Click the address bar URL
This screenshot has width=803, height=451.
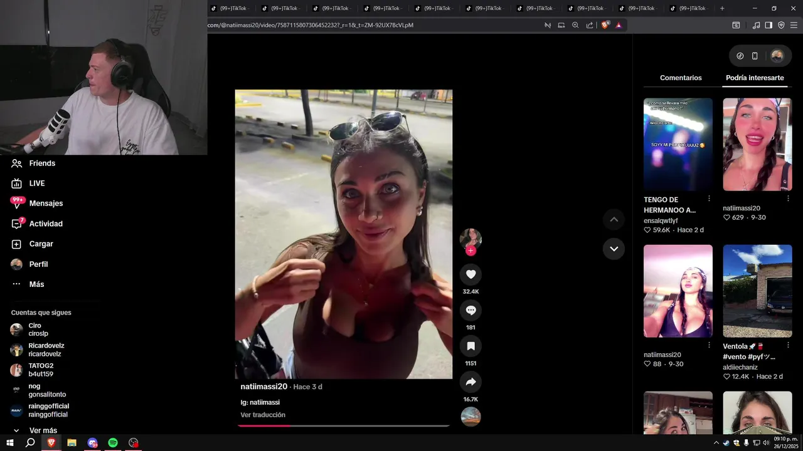(x=311, y=25)
